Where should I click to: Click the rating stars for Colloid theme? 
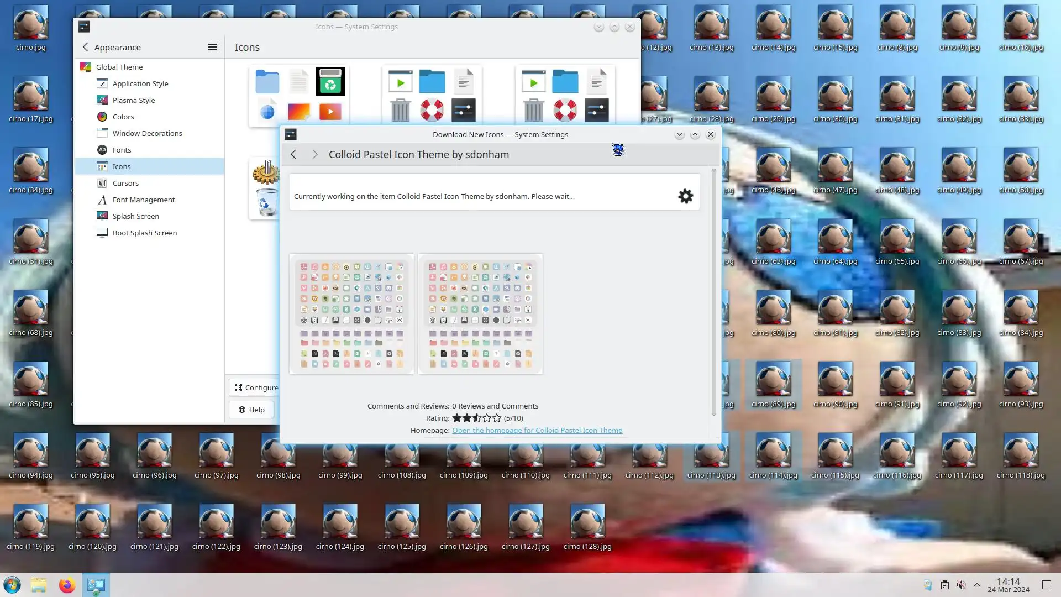(x=476, y=418)
